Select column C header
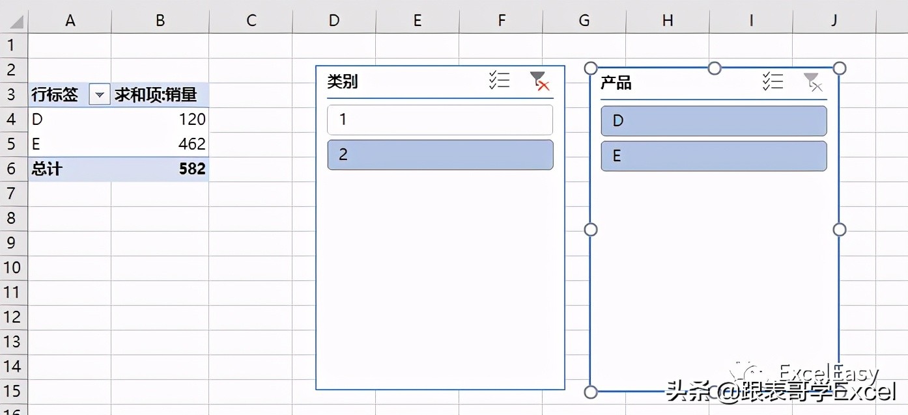The height and width of the screenshot is (415, 908). tap(251, 21)
